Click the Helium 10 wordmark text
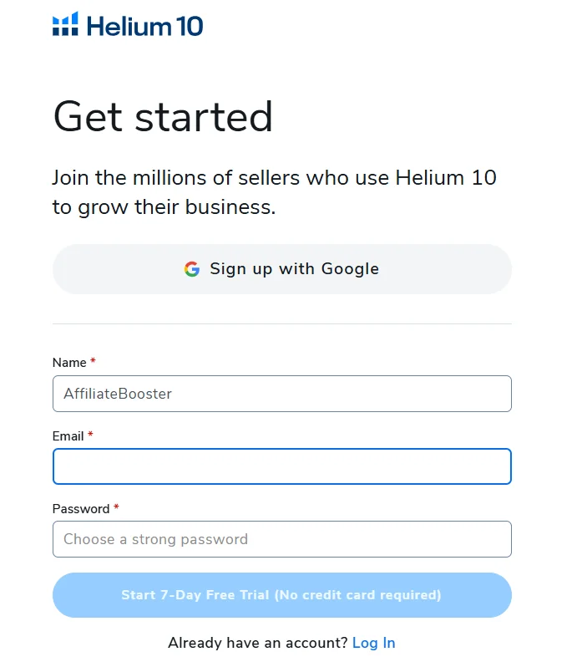This screenshot has width=587, height=662. [x=144, y=26]
